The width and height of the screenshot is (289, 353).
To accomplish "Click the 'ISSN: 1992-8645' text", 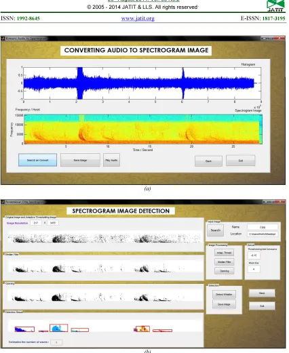I will [x=20, y=18].
